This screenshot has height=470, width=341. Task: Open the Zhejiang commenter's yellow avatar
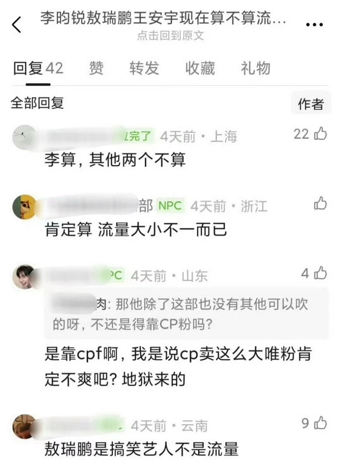click(24, 207)
